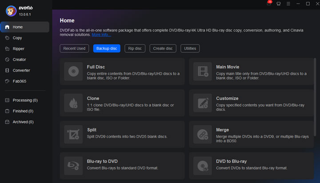
Task: View Finished (0) task list
Action: tap(23, 111)
